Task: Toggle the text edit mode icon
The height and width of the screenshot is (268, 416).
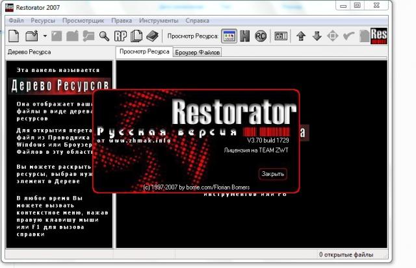Action: point(281,36)
